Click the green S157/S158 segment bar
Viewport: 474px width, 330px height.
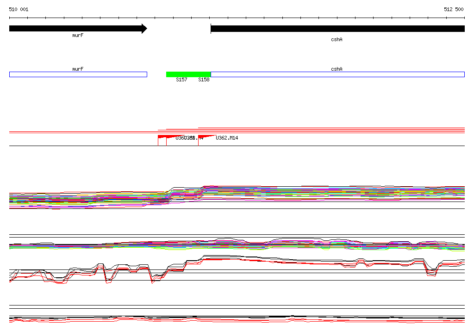[188, 74]
